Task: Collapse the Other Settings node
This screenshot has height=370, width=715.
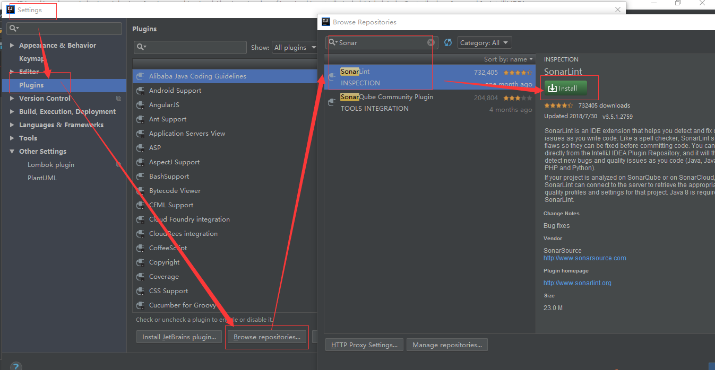Action: tap(12, 152)
